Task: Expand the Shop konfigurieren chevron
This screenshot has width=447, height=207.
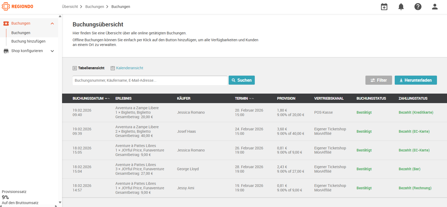Action: (x=52, y=51)
